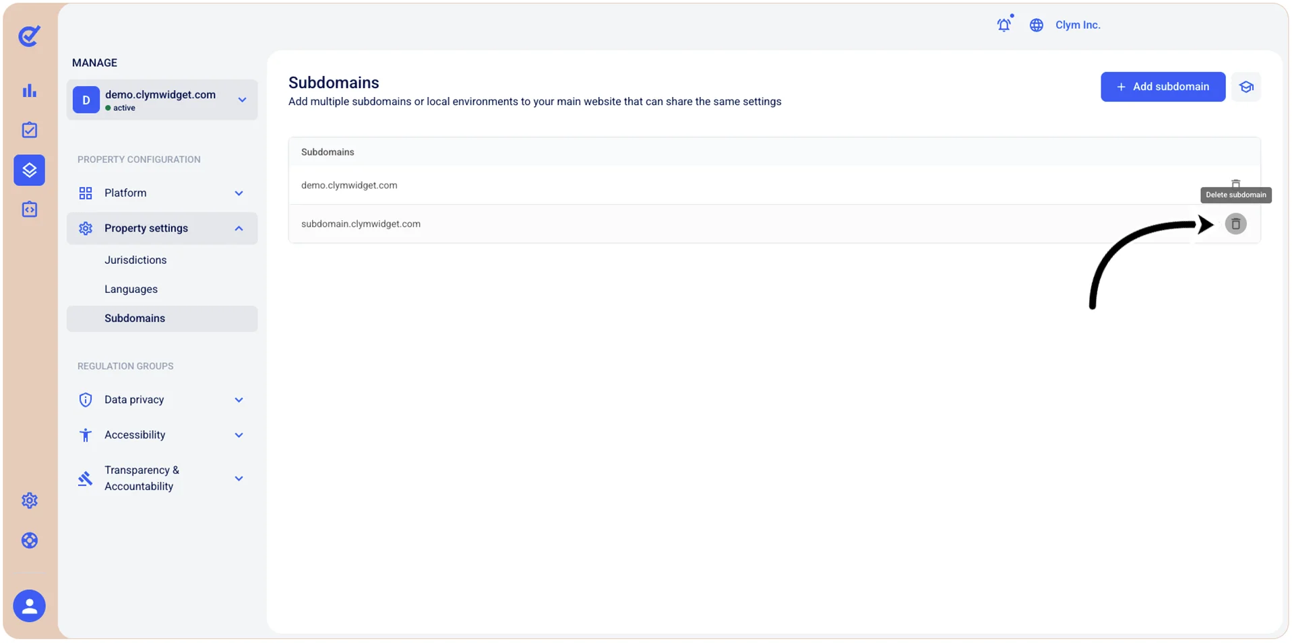Open the globe language selector
This screenshot has height=643, width=1292.
tap(1037, 25)
